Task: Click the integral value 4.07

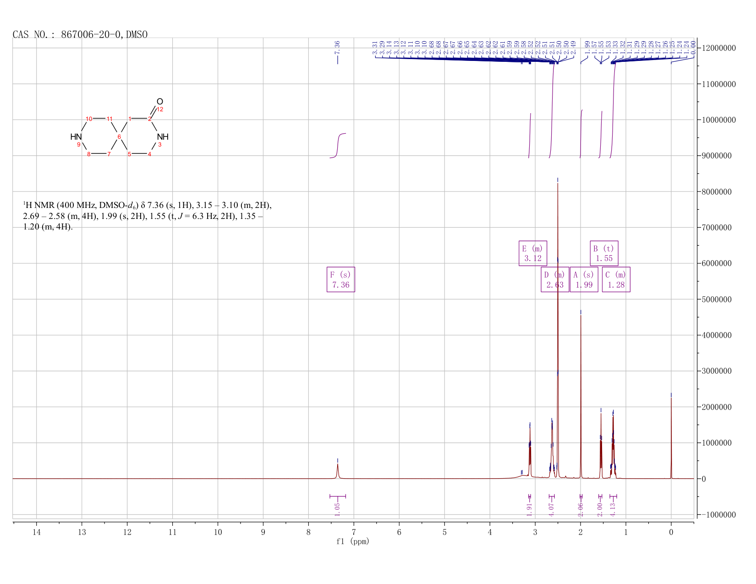Action: 552,509
